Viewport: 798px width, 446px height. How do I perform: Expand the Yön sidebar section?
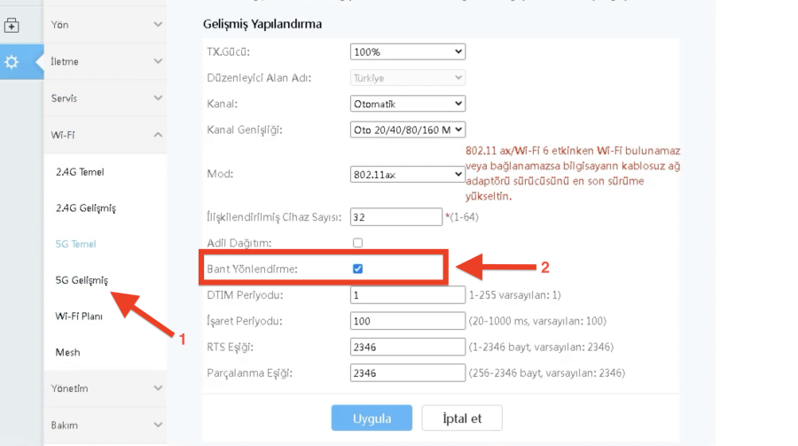click(105, 25)
